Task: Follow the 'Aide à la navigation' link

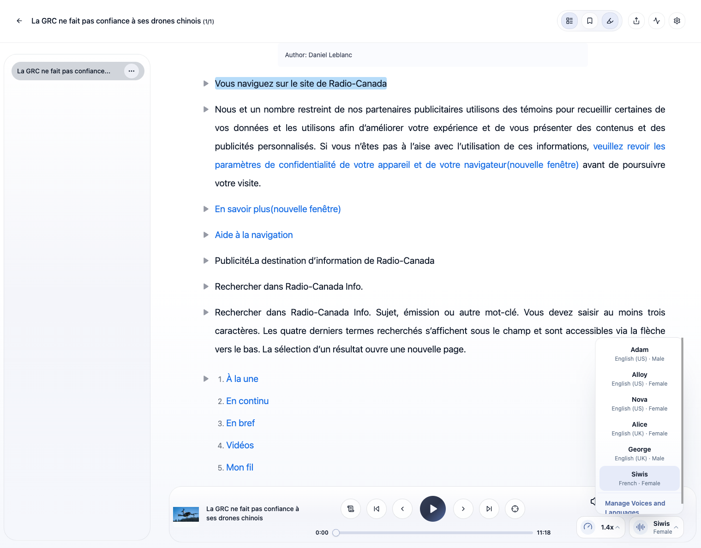Action: click(253, 235)
